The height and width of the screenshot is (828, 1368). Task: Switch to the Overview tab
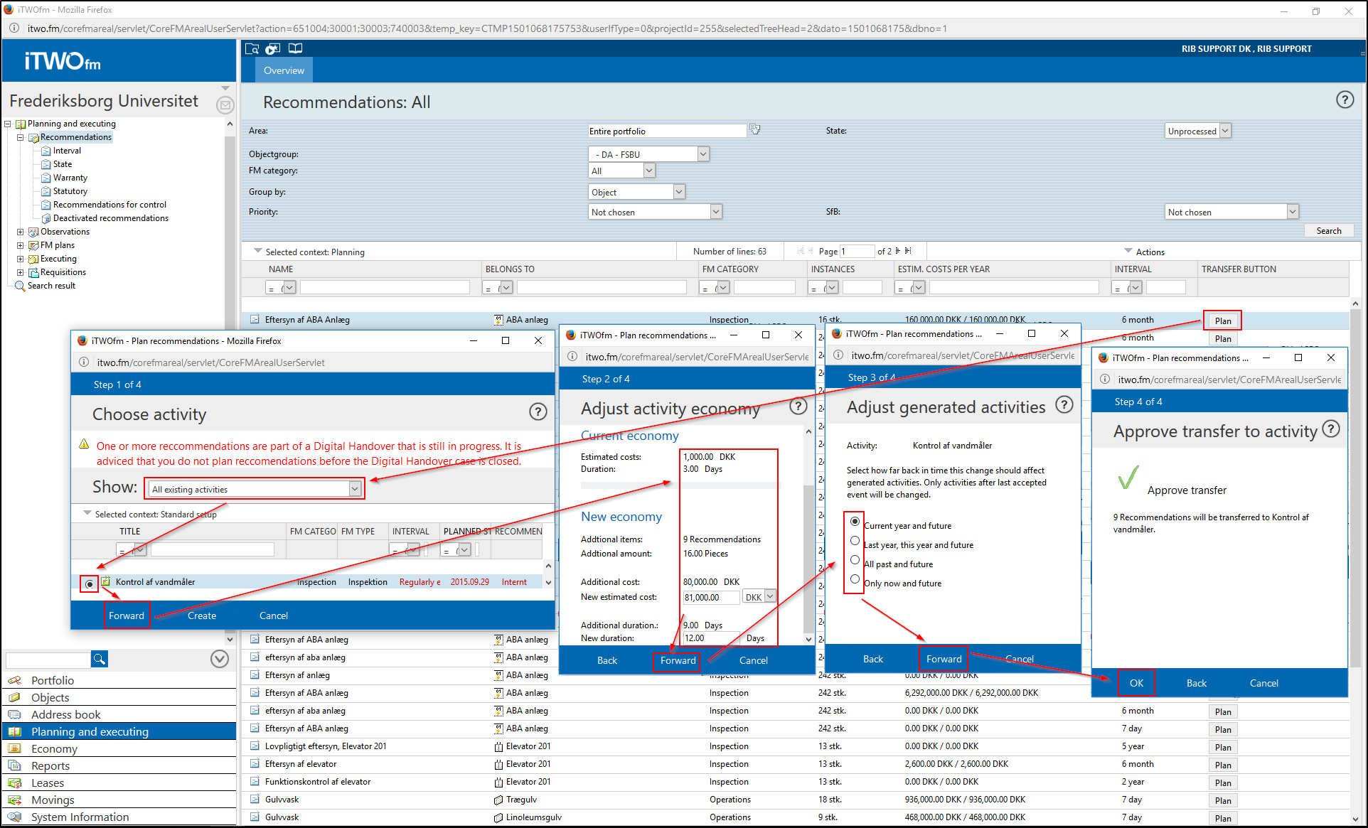pos(284,70)
